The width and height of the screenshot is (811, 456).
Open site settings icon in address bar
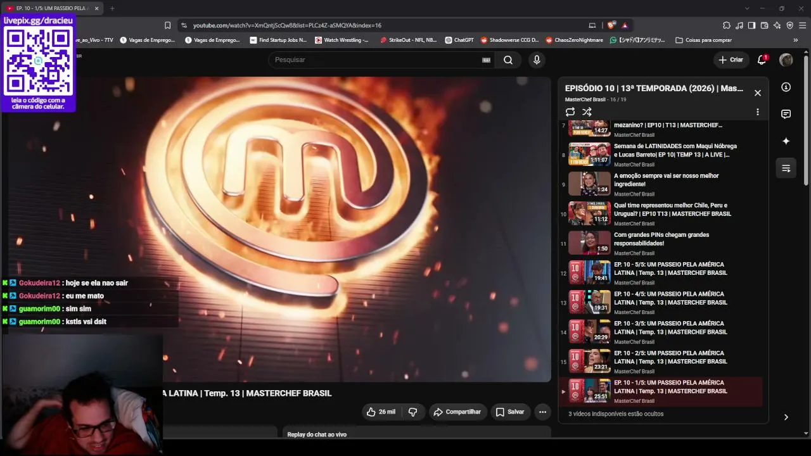(x=184, y=25)
